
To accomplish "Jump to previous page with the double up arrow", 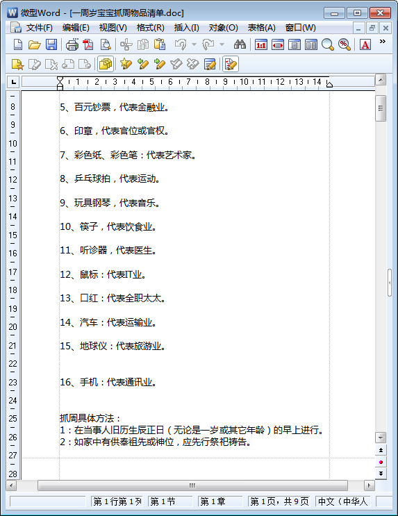I will [381, 450].
